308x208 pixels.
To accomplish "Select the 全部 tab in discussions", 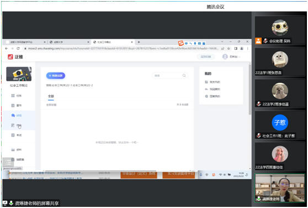I will 51,96.
